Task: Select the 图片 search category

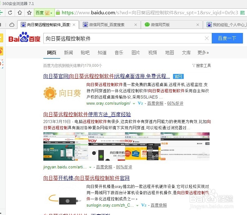Action: click(136, 53)
